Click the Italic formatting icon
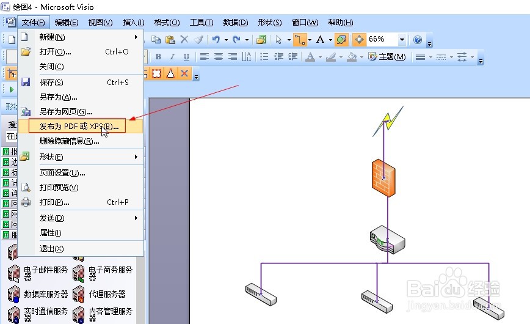The height and width of the screenshot is (324, 530). coord(172,56)
